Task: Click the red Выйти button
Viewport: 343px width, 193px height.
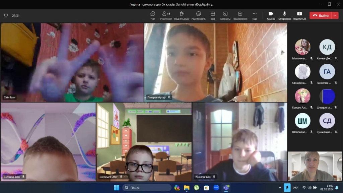Action: (320, 15)
